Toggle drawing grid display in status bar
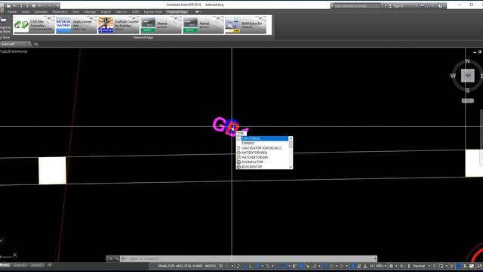 (221, 266)
